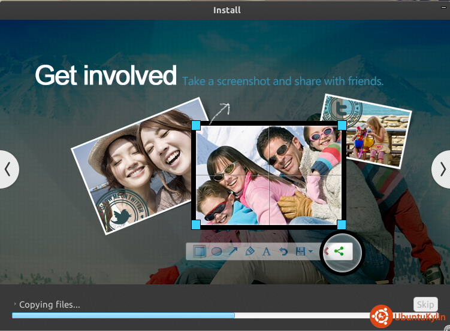The height and width of the screenshot is (331, 450).
Task: Click the top-left selection corner handle
Action: tap(195, 125)
